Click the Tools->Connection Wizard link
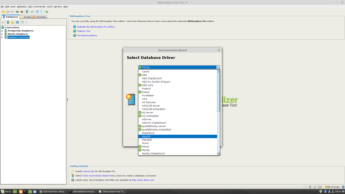345x194 pixels. (95, 176)
